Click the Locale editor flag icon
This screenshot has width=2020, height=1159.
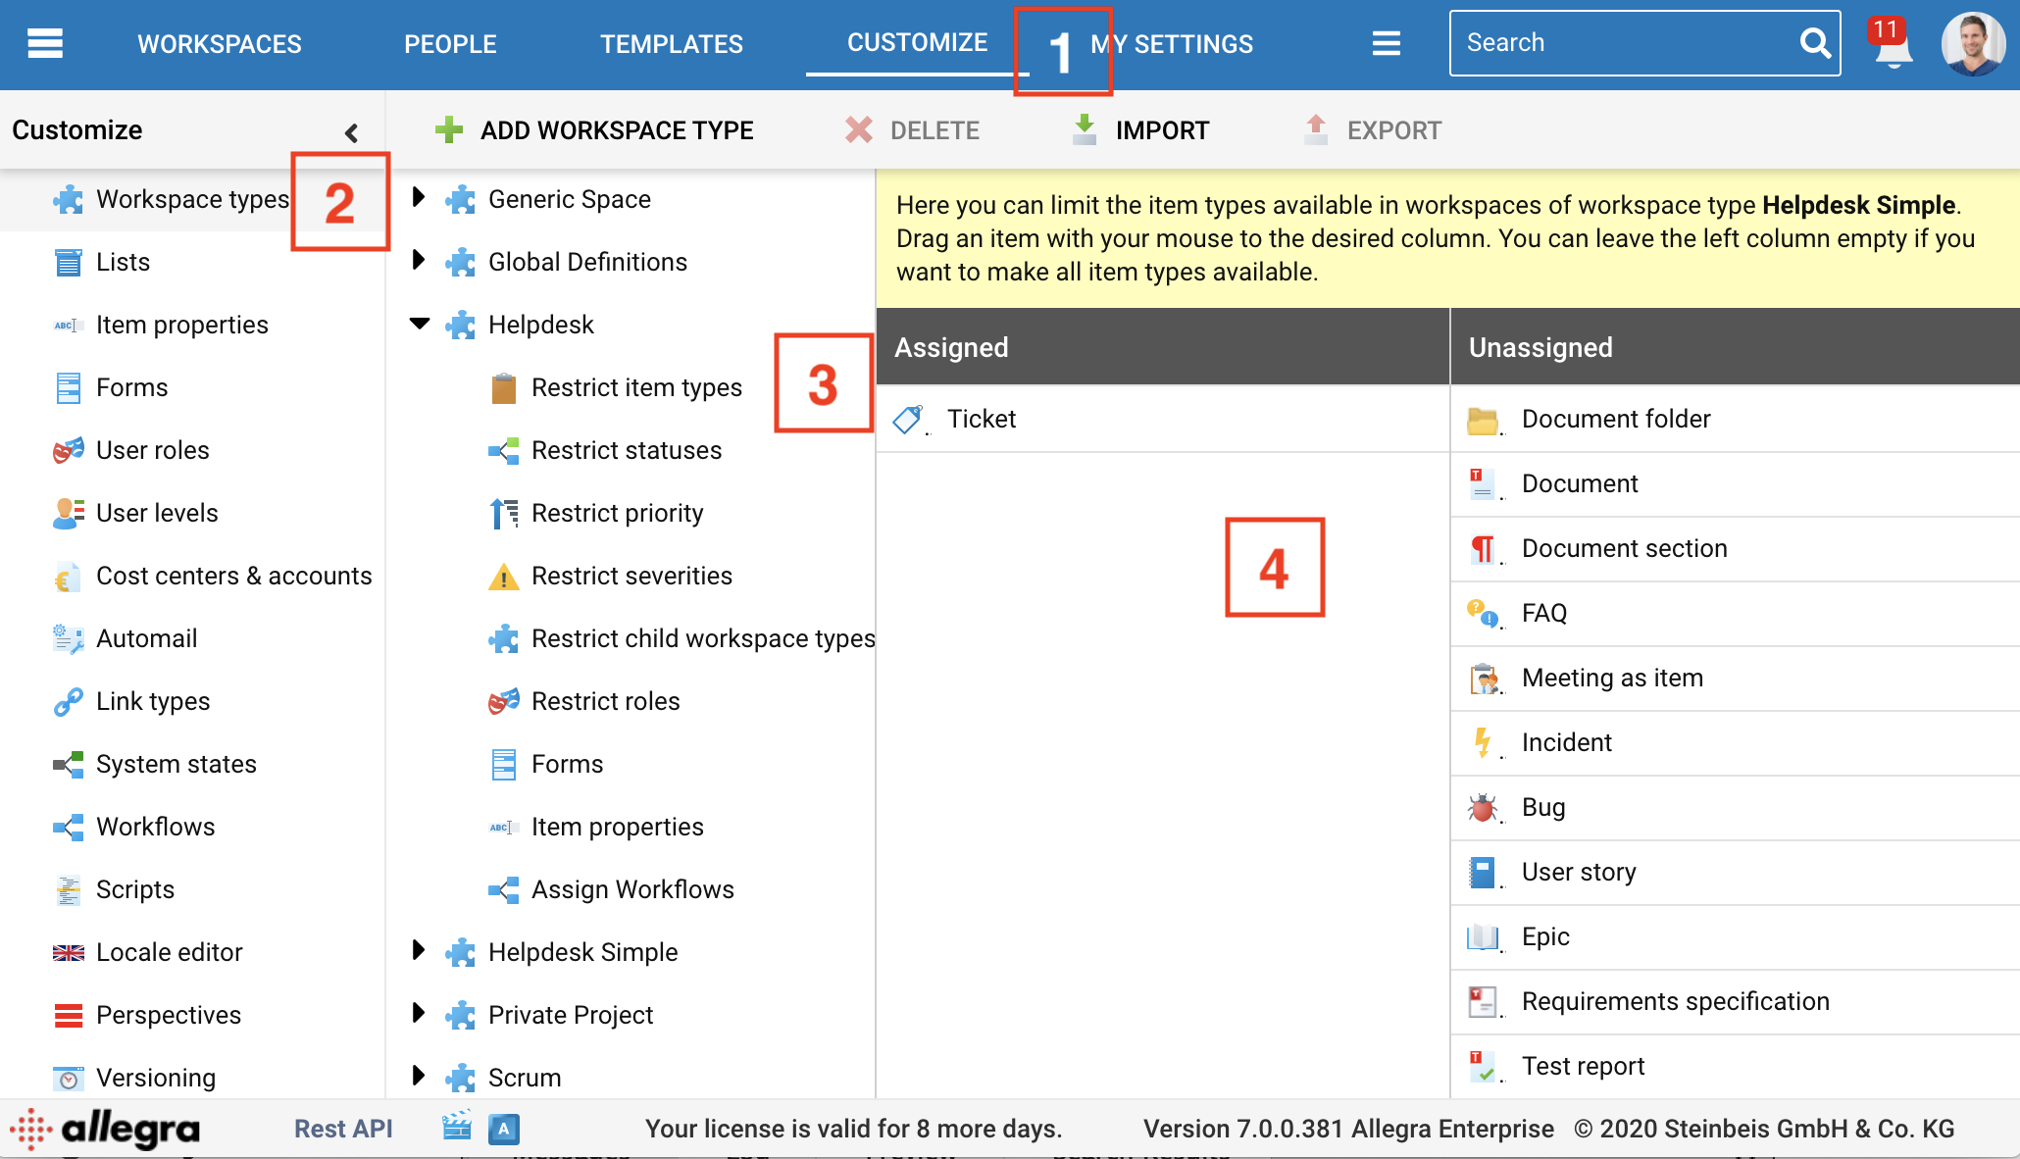click(68, 952)
